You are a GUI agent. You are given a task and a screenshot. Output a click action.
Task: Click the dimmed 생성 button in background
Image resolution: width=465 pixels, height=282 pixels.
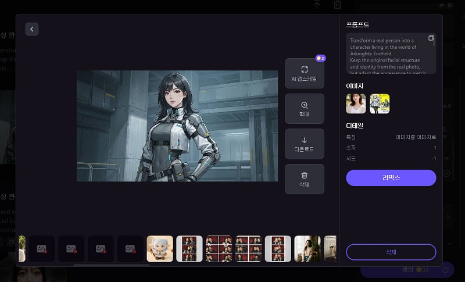pos(407,270)
